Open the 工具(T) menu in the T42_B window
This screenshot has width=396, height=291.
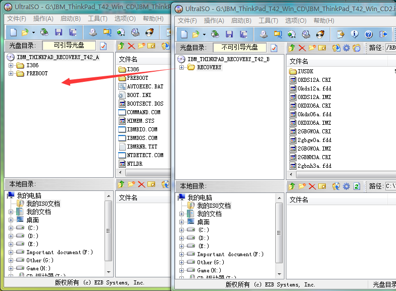point(268,20)
